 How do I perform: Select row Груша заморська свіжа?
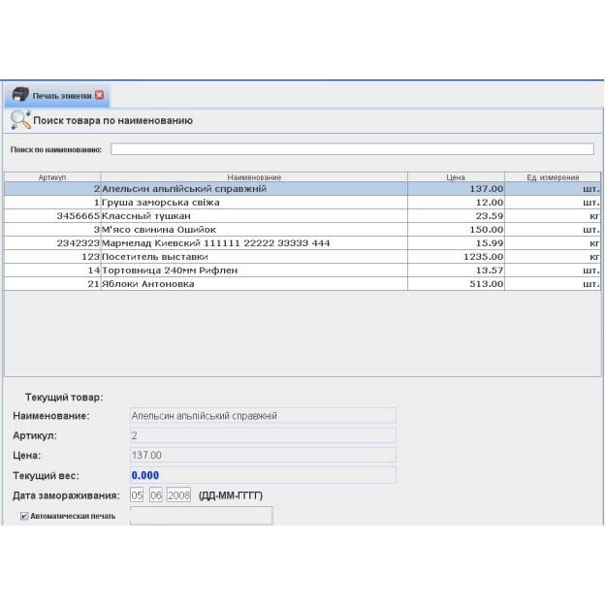click(x=303, y=203)
